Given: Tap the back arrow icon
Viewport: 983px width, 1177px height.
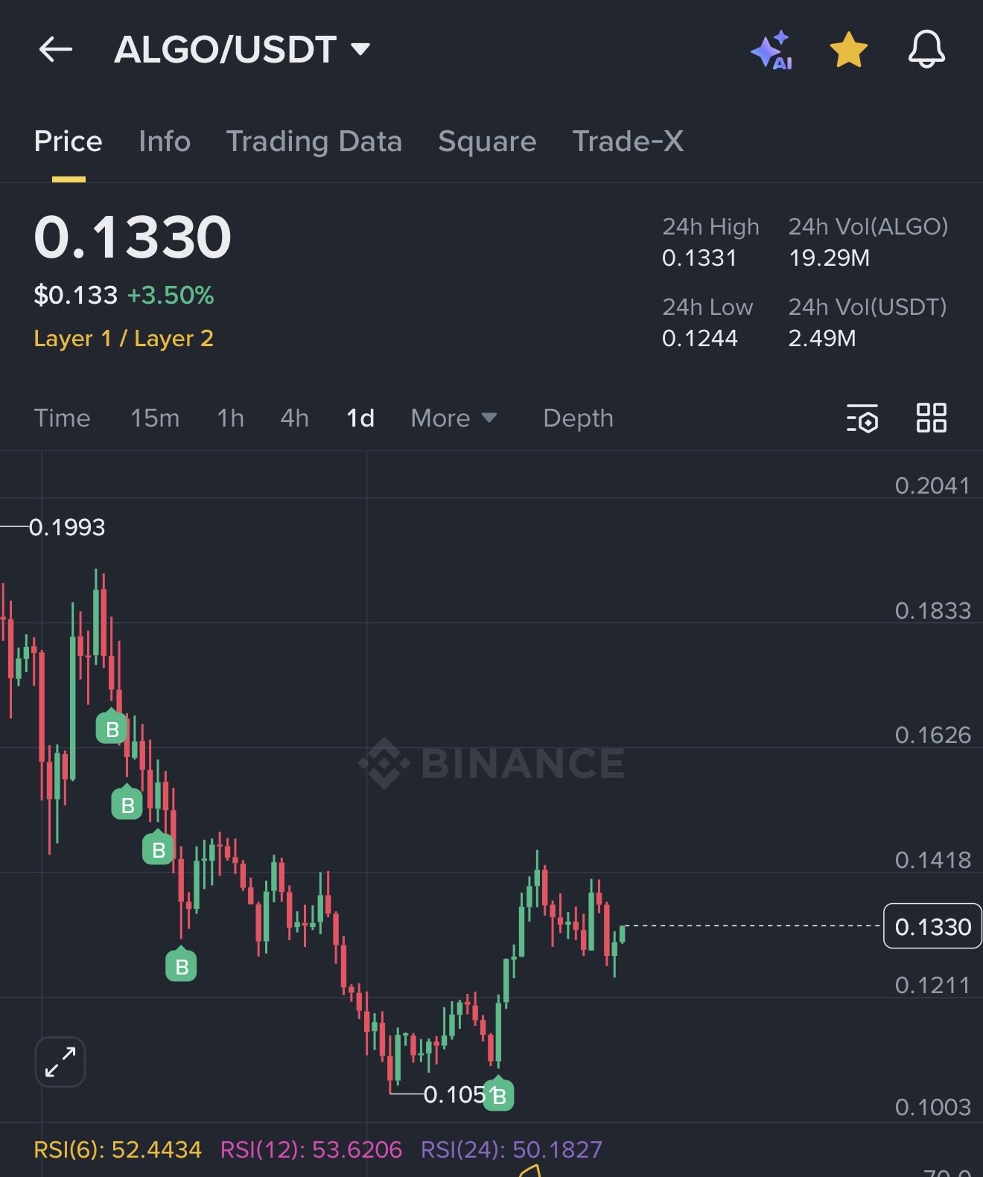Looking at the screenshot, I should point(56,50).
